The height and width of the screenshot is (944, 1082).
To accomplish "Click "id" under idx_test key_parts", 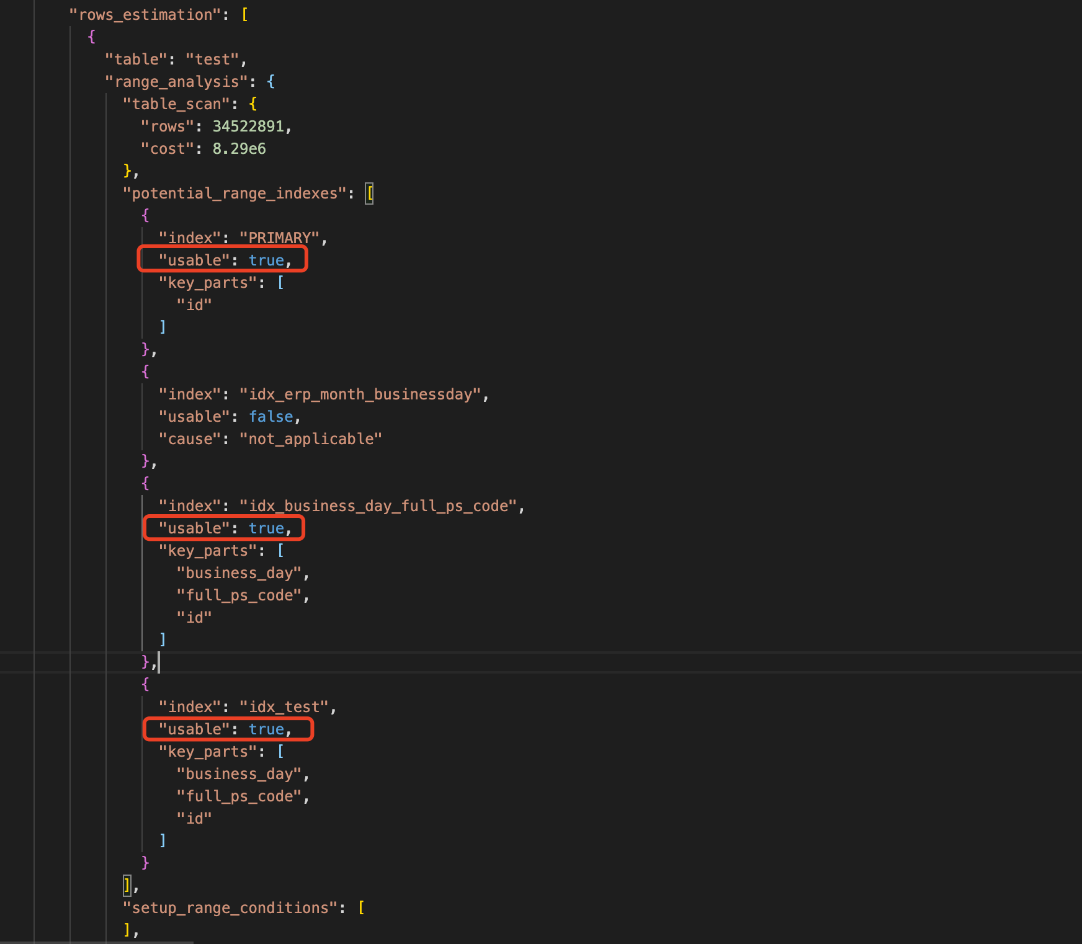I will point(194,819).
